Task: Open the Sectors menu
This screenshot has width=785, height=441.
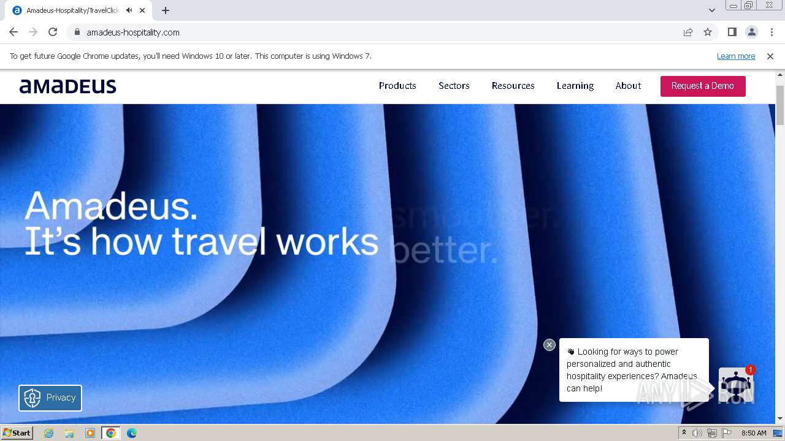Action: [x=454, y=86]
